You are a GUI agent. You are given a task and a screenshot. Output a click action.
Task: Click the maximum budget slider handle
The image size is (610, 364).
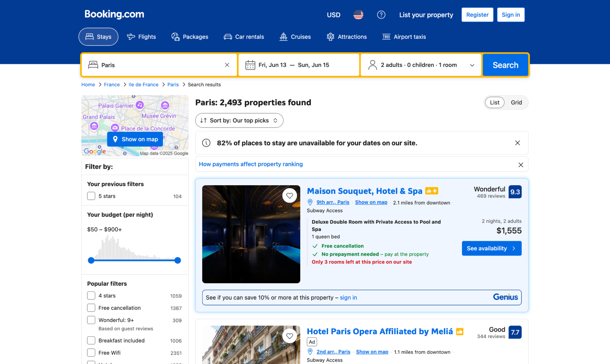pyautogui.click(x=178, y=260)
